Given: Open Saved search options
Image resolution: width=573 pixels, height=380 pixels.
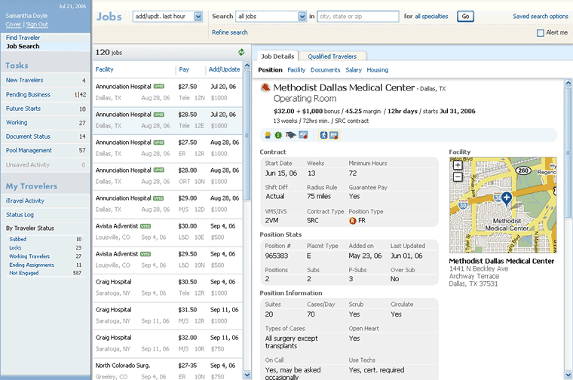Looking at the screenshot, I should (541, 17).
